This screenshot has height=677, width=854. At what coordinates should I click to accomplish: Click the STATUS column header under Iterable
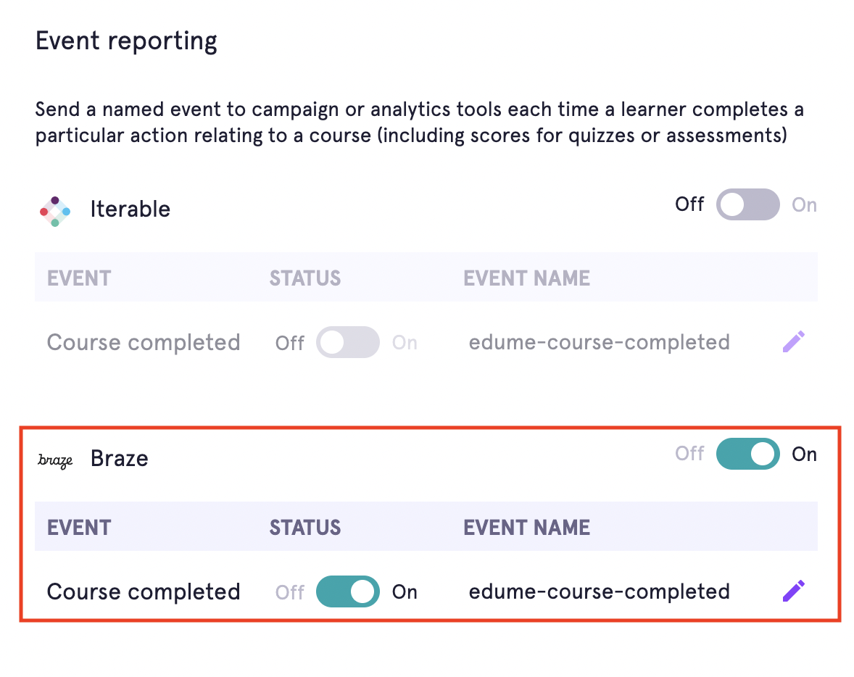click(x=304, y=278)
